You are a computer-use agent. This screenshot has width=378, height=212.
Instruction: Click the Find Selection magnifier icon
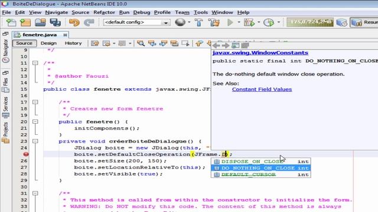point(141,43)
